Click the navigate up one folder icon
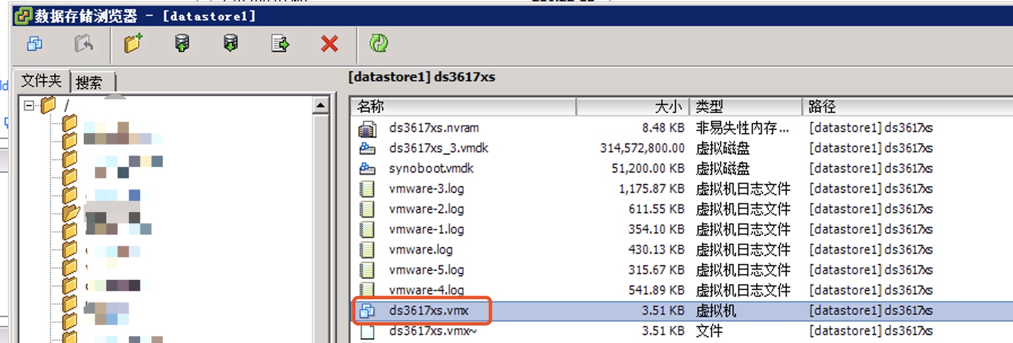The width and height of the screenshot is (1013, 343). tap(84, 43)
